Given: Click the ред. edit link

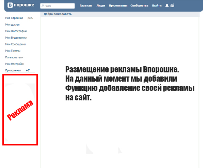Looking at the screenshot, I should click(30, 18).
